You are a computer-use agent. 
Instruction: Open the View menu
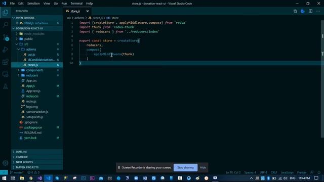pyautogui.click(x=47, y=4)
